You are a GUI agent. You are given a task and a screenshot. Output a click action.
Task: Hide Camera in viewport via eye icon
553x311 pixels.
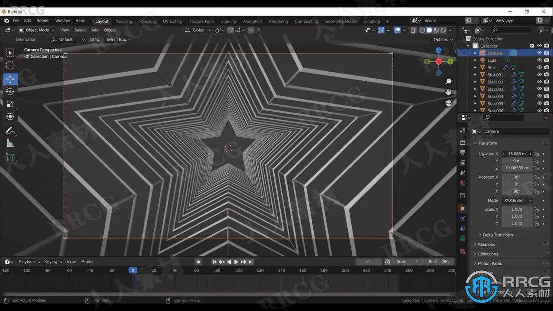pyautogui.click(x=539, y=53)
